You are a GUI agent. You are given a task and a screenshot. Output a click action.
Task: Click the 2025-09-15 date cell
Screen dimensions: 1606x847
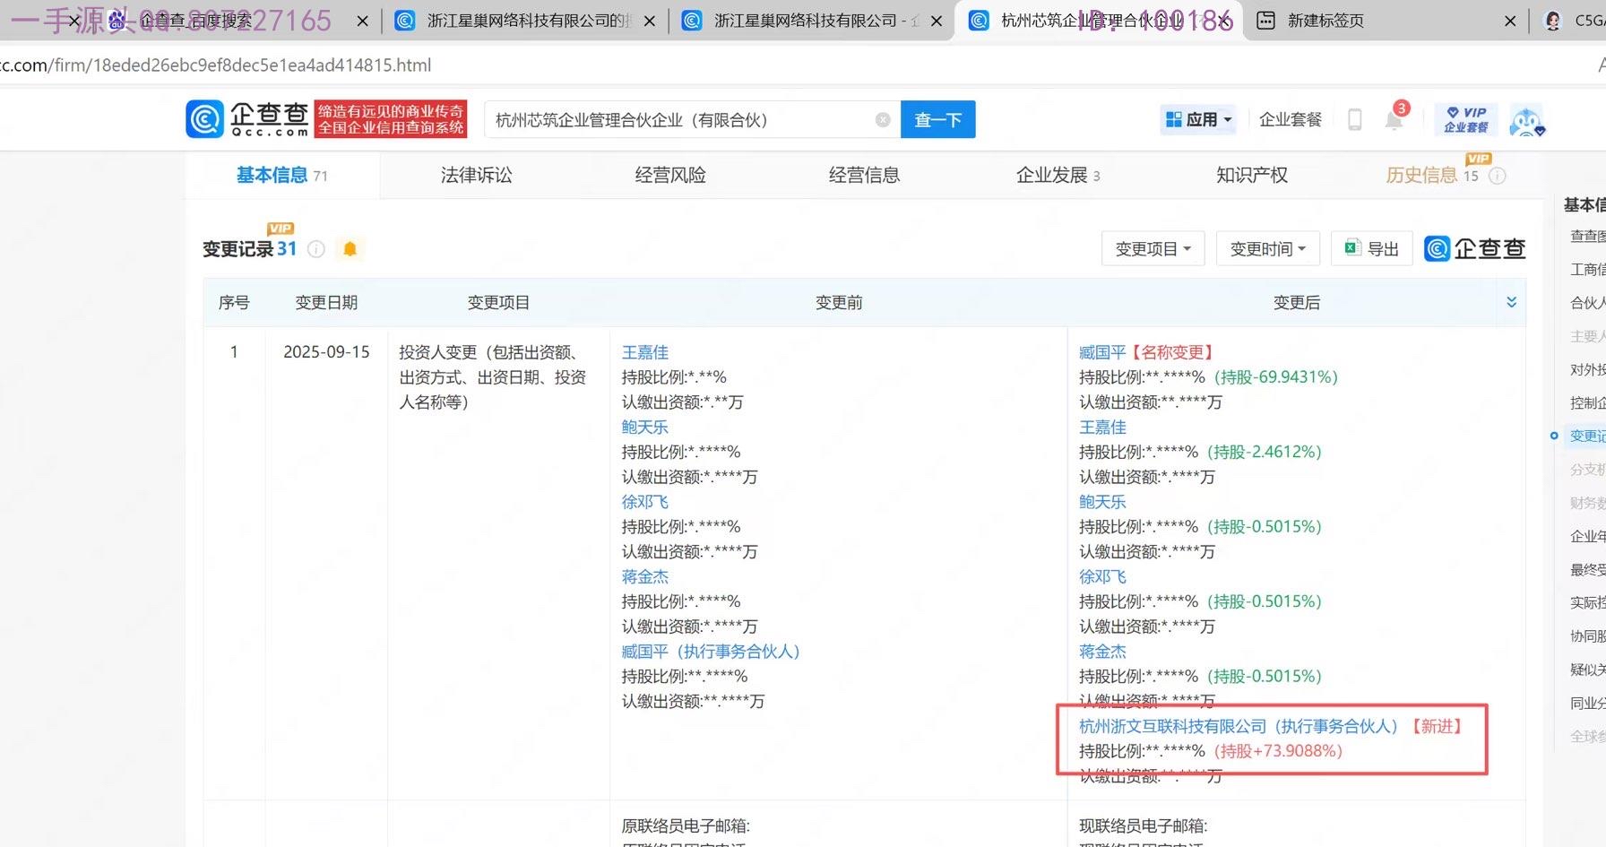[x=326, y=352]
